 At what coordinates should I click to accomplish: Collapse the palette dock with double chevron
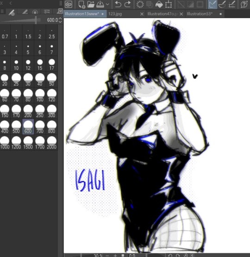[x=1, y=3]
